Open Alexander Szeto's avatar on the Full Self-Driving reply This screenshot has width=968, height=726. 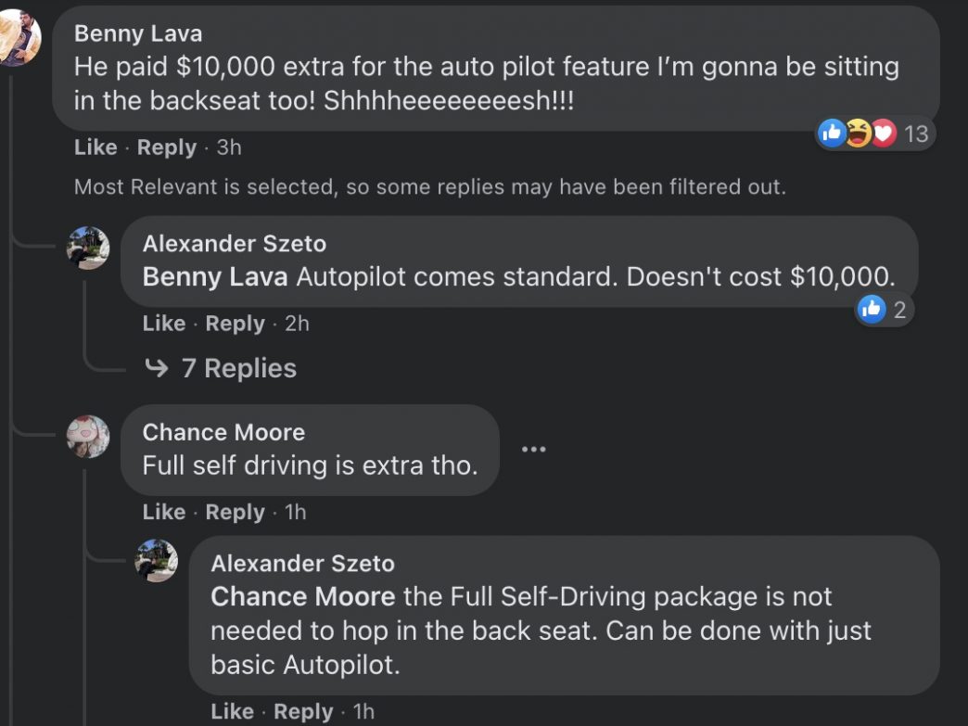[156, 561]
